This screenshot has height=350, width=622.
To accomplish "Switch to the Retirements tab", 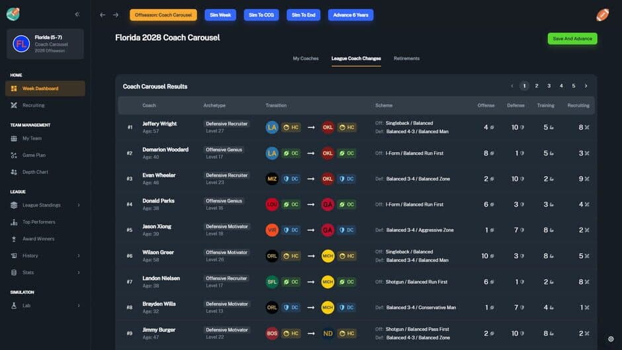I will tap(406, 58).
